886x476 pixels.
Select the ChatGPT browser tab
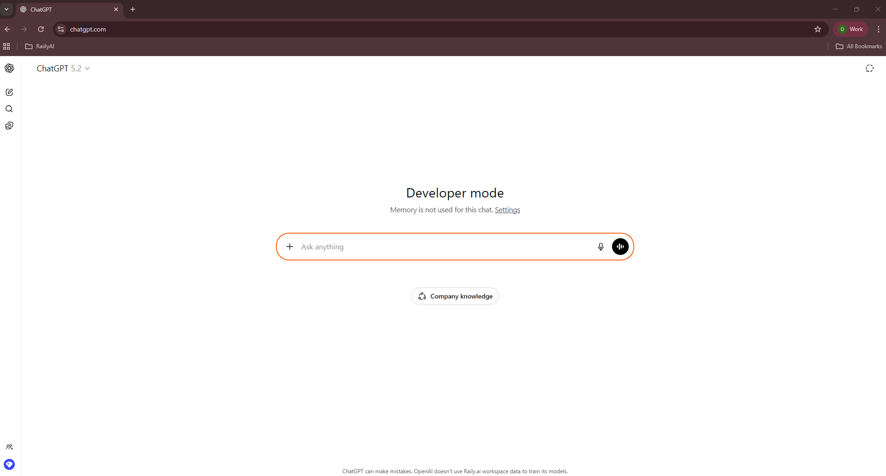[70, 9]
